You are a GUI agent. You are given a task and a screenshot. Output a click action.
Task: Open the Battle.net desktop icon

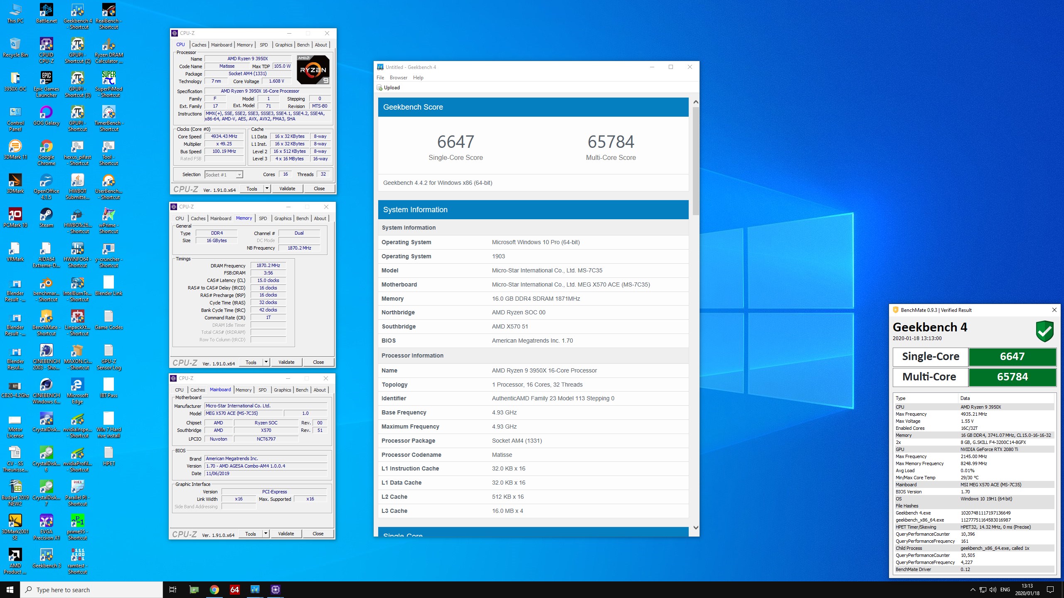pyautogui.click(x=46, y=14)
